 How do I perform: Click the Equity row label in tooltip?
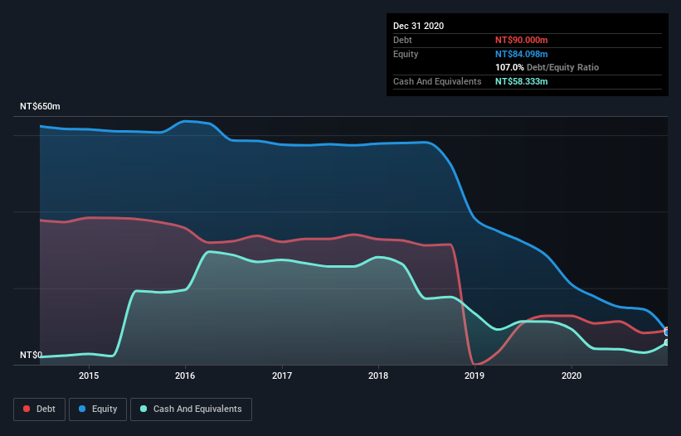click(x=406, y=54)
